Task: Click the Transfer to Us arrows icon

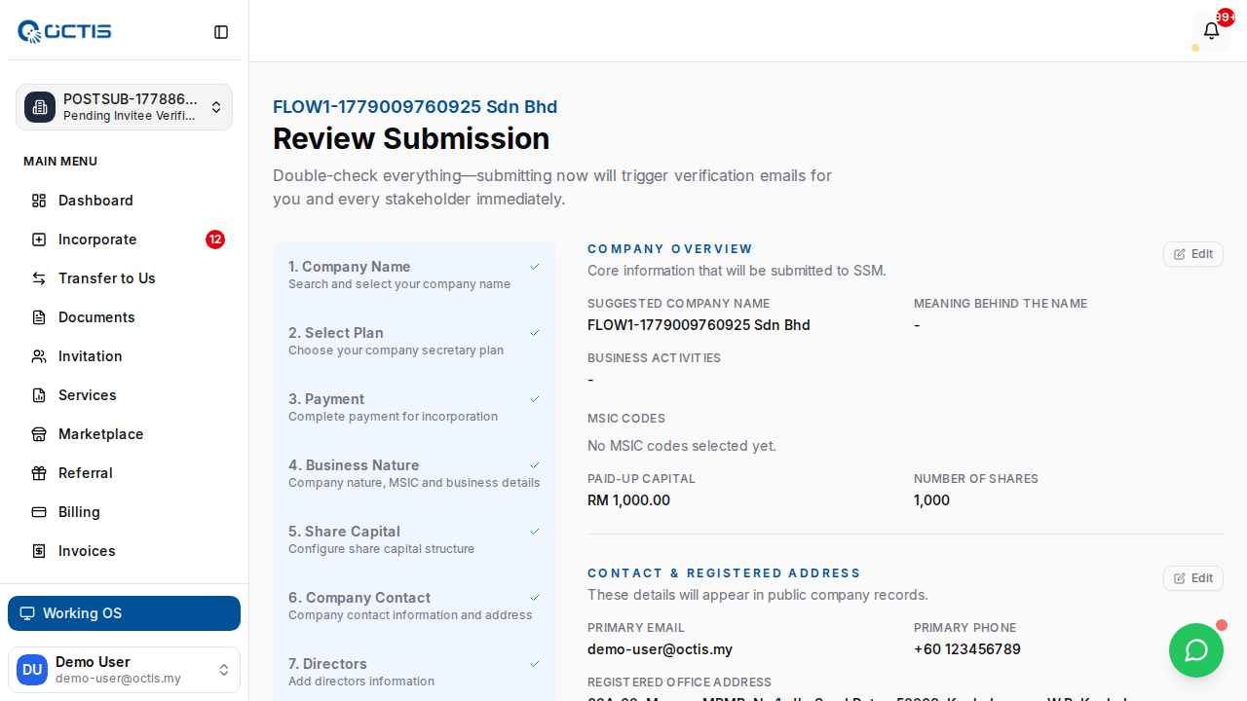Action: 39,278
